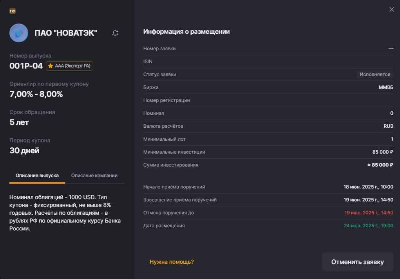Click the ПАО "НОВАТЭК" company title
Screen dimensions: 400x279
coord(66,33)
